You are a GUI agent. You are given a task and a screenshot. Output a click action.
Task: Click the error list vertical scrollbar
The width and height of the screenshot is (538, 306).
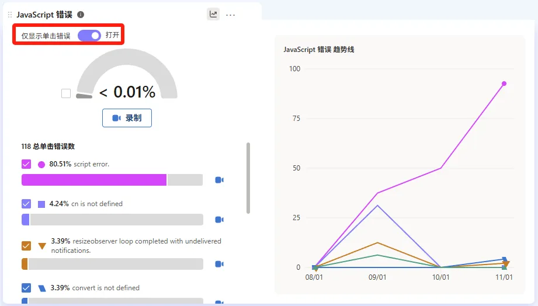click(x=248, y=178)
